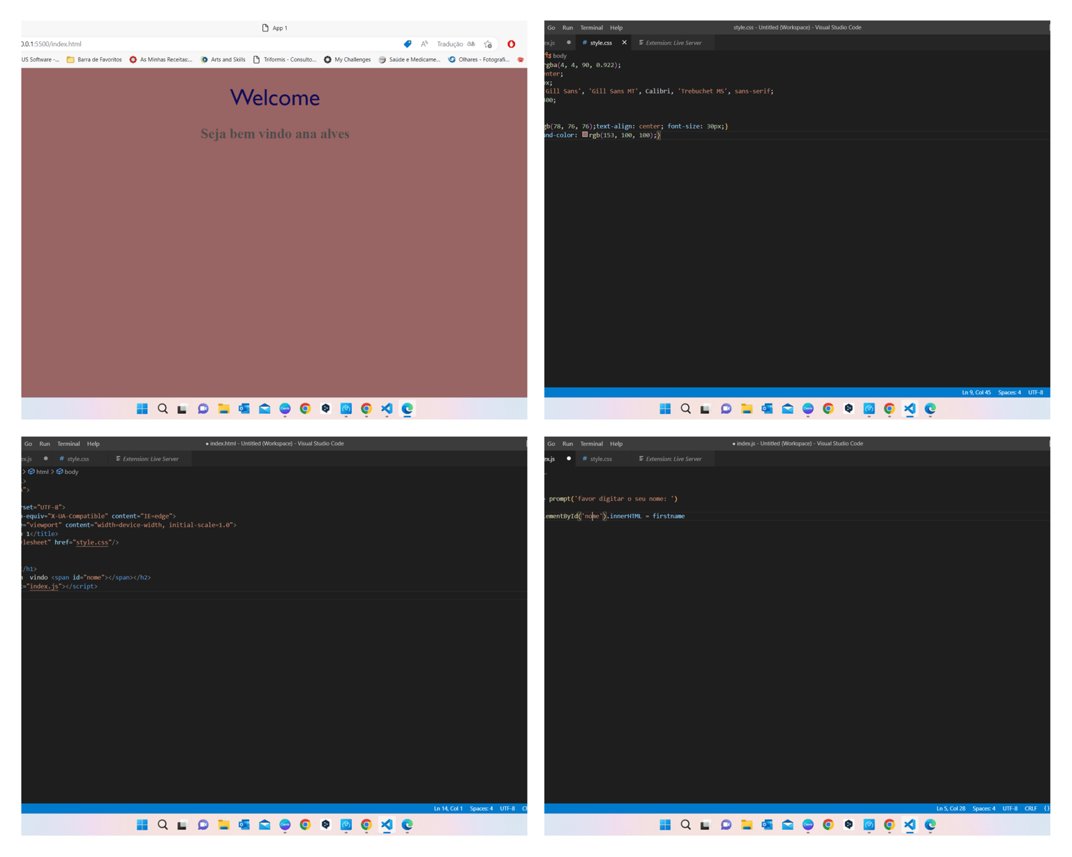This screenshot has height=857, width=1072.
Task: Open VS Code in taskbar below Welcome page
Action: 387,409
